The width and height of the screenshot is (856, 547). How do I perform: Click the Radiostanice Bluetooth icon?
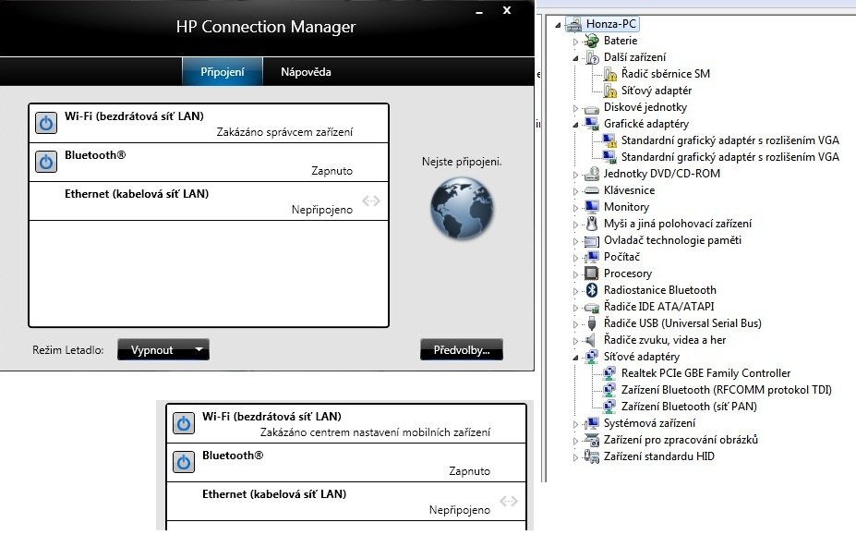point(592,290)
